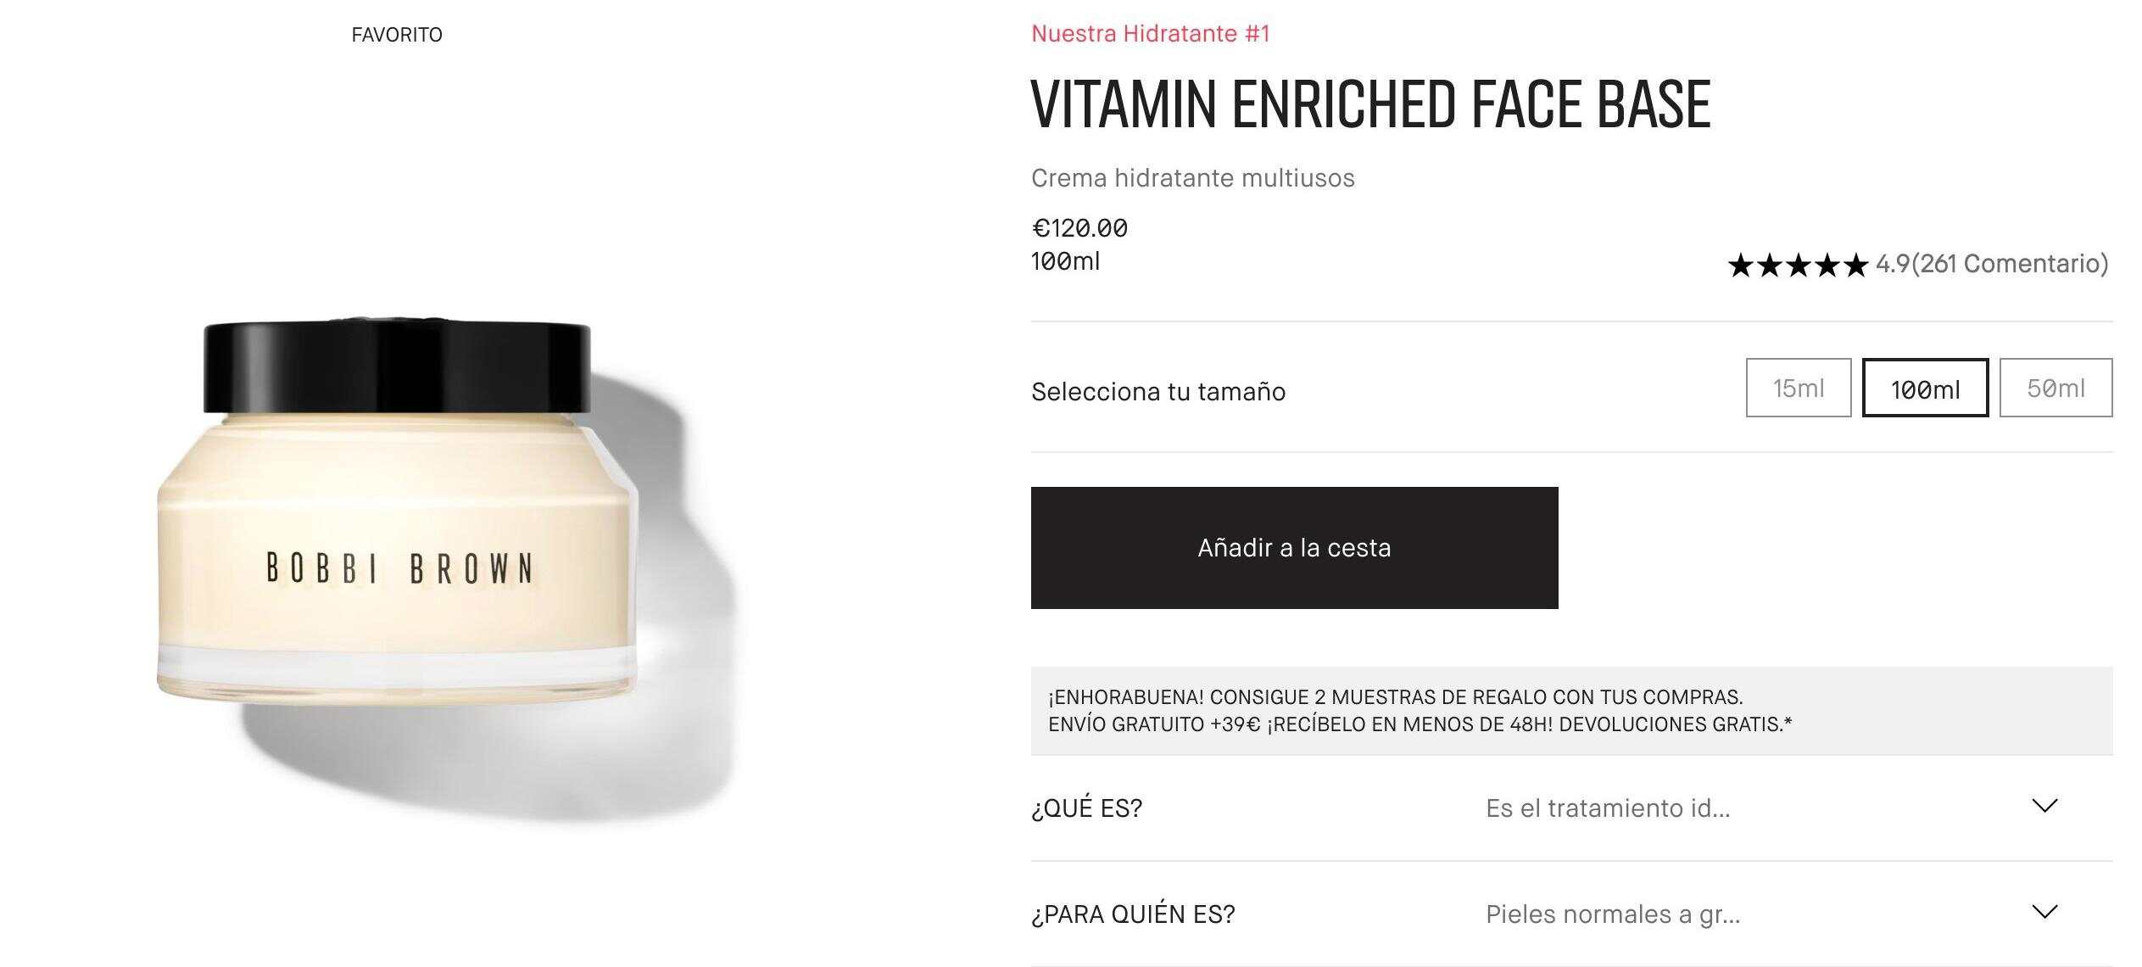
Task: Select the 100ml size option
Action: pyautogui.click(x=1925, y=388)
